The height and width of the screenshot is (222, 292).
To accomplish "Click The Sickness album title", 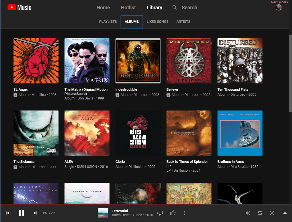I will (24, 162).
